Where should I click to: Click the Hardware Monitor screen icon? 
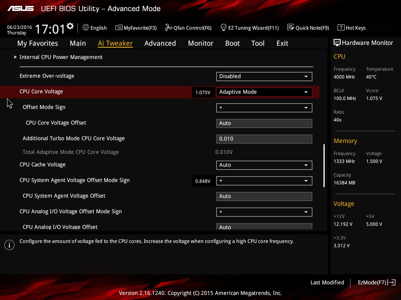tap(337, 43)
